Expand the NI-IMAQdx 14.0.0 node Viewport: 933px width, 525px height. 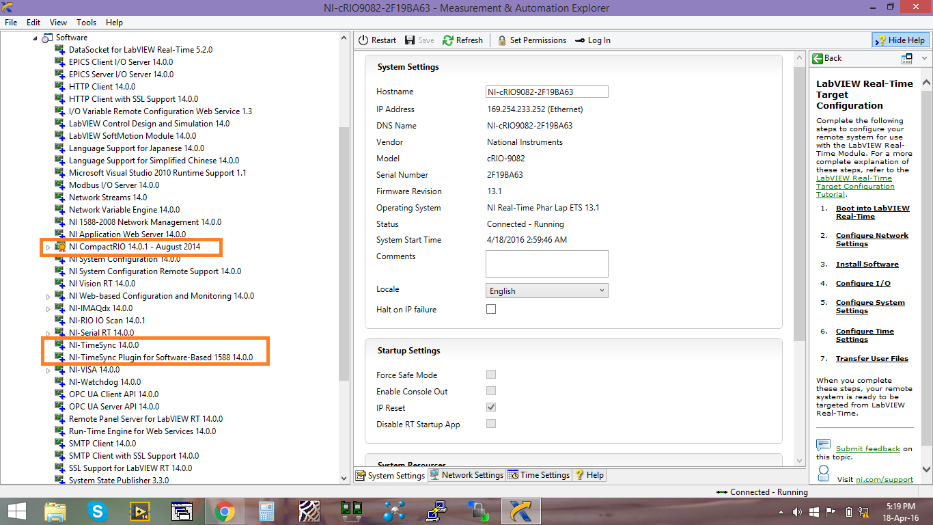pyautogui.click(x=48, y=308)
